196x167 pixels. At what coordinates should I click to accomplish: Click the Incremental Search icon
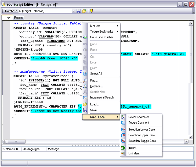tap(85, 98)
